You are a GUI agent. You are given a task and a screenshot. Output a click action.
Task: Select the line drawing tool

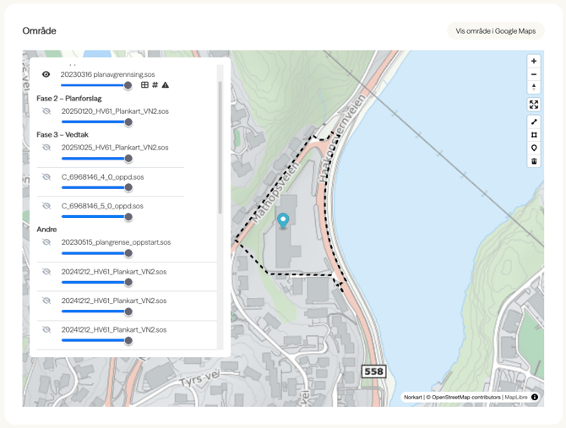pyautogui.click(x=534, y=122)
